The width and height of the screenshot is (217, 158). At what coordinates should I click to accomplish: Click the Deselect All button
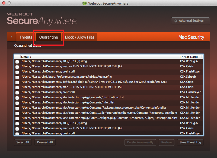45,142
